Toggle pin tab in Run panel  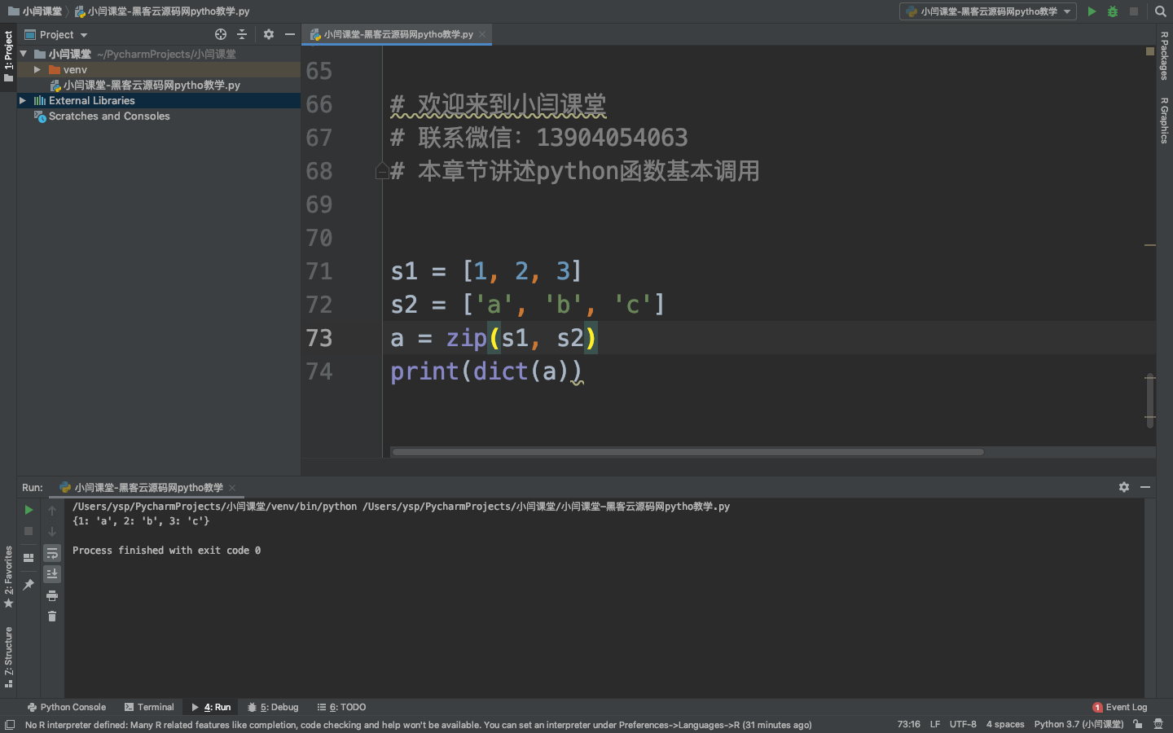pos(29,584)
